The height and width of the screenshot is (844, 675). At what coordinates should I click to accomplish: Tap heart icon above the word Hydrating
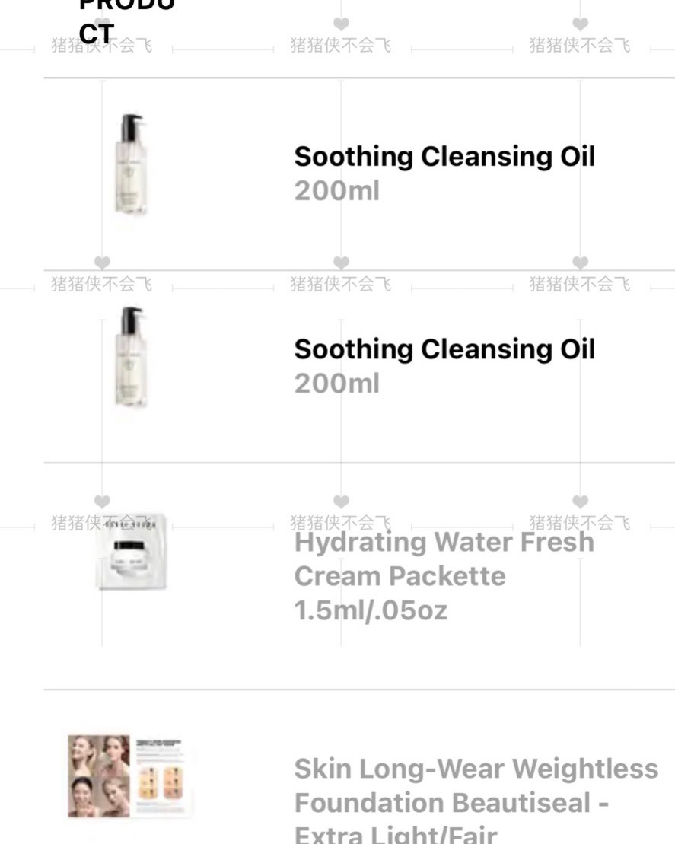[x=341, y=502]
